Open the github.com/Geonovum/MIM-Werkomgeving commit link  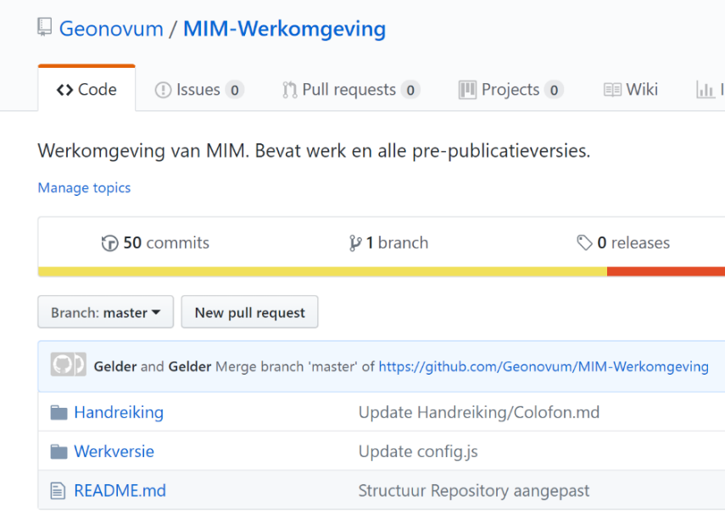544,366
